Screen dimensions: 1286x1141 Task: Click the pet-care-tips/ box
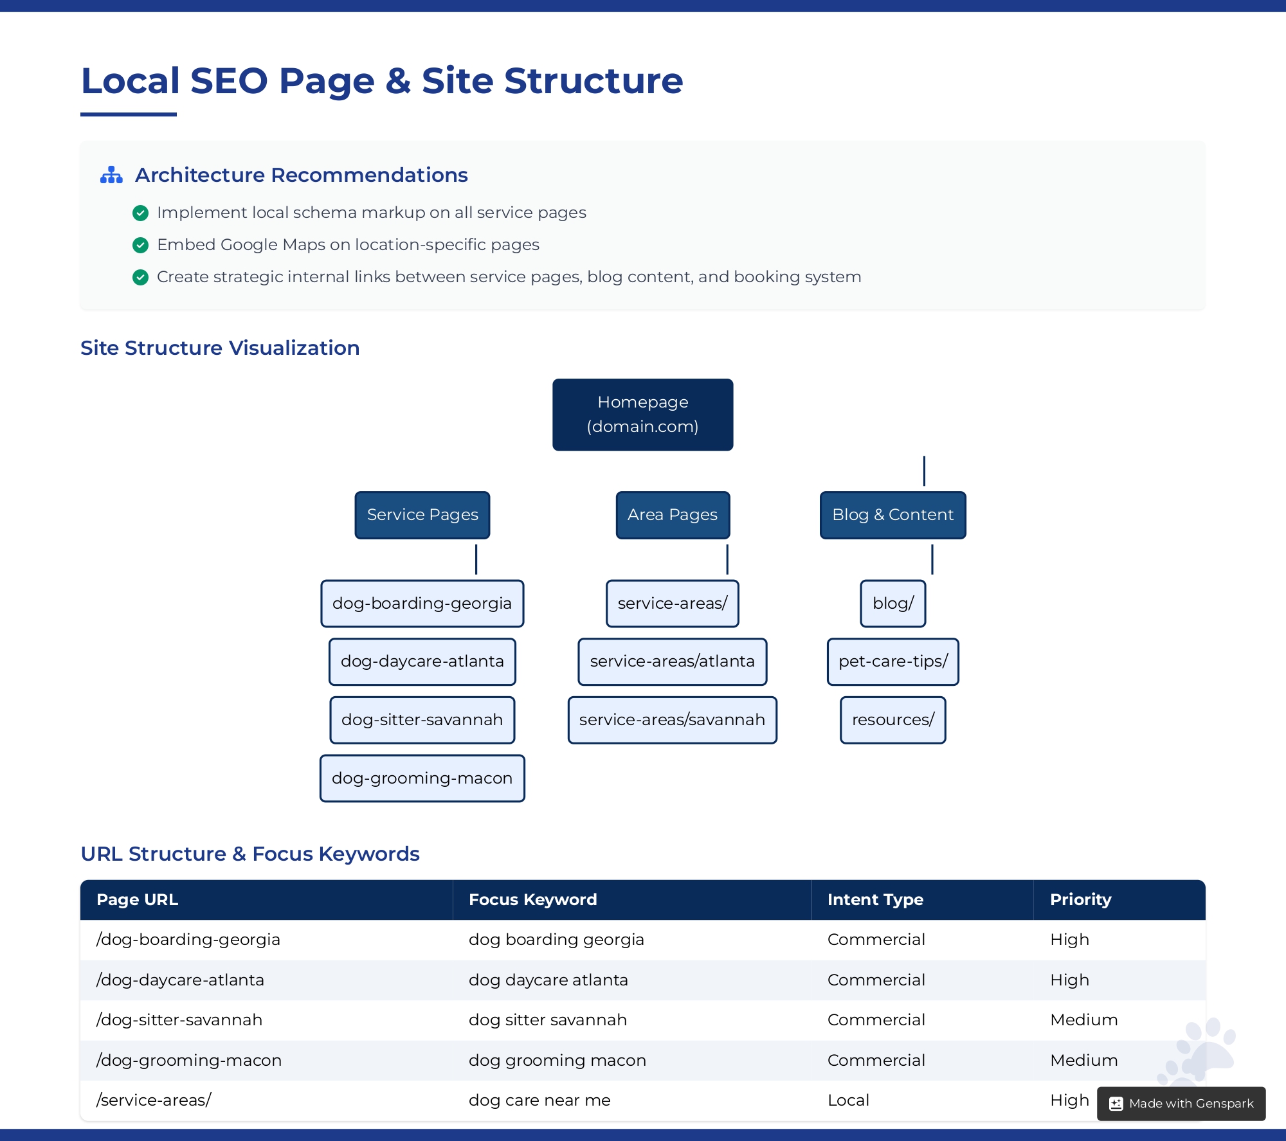[x=892, y=661]
